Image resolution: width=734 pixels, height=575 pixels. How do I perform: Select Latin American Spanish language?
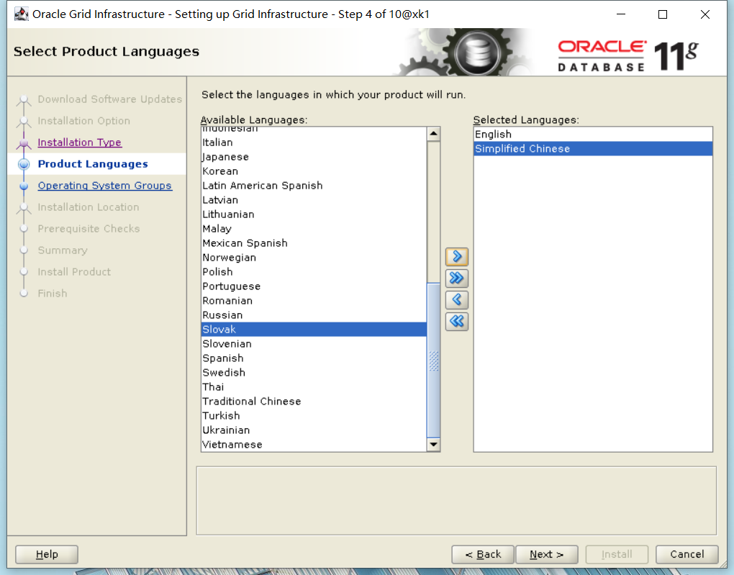(x=314, y=186)
